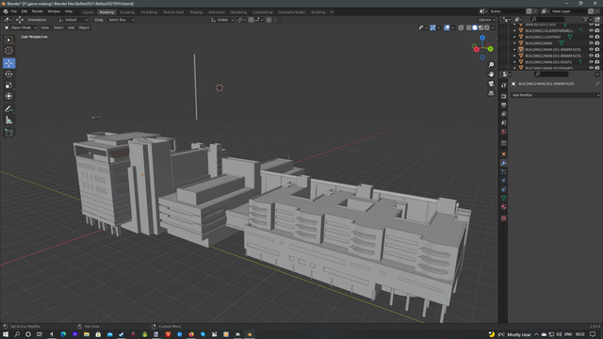Click the blue Z axis gizmo handle
Screen dimensions: 603x339
tap(482, 38)
